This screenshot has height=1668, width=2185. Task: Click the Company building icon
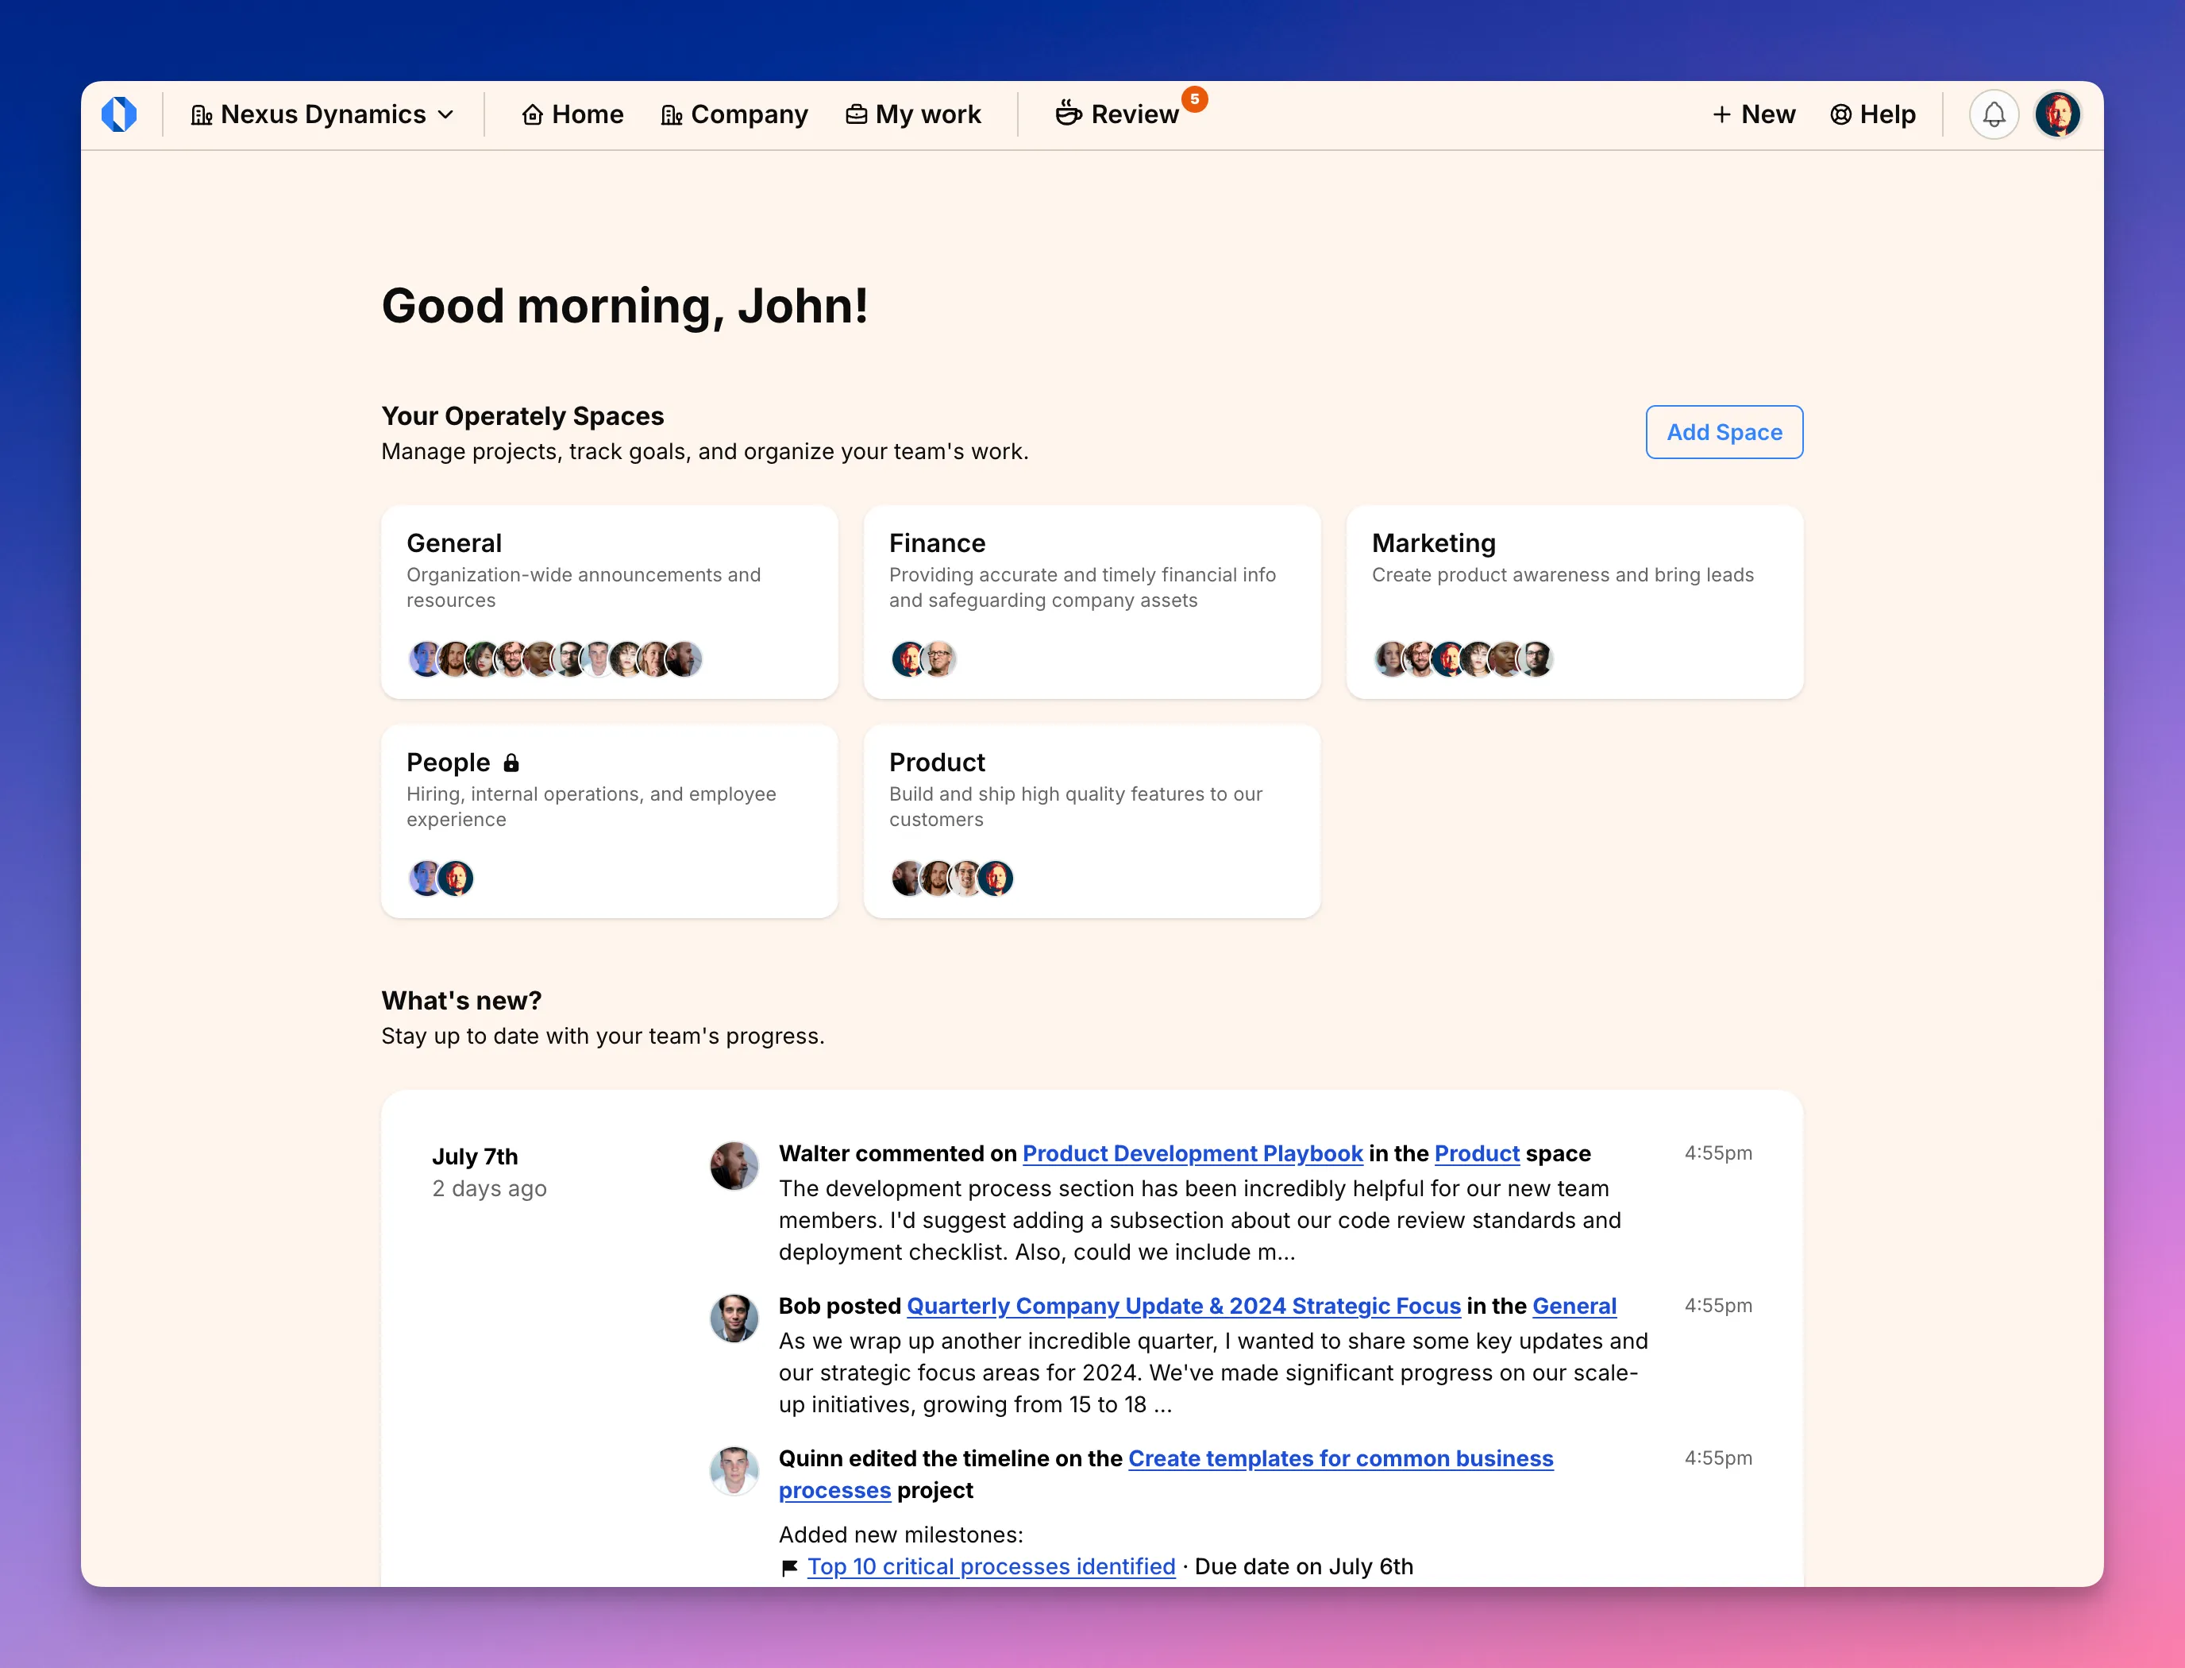coord(672,113)
